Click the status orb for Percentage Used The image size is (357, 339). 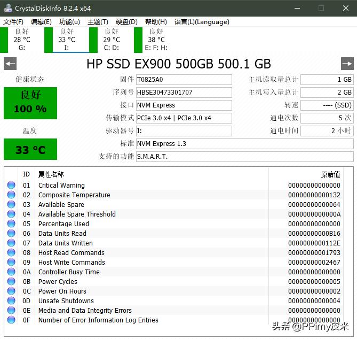point(11,224)
